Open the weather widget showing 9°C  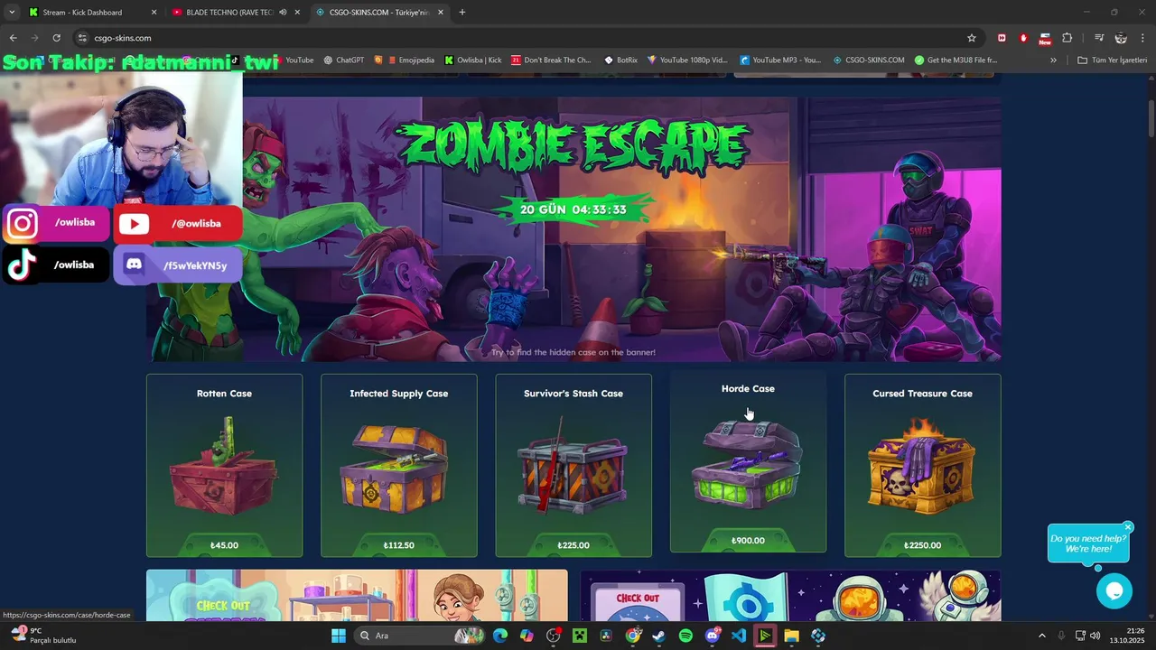pyautogui.click(x=43, y=636)
